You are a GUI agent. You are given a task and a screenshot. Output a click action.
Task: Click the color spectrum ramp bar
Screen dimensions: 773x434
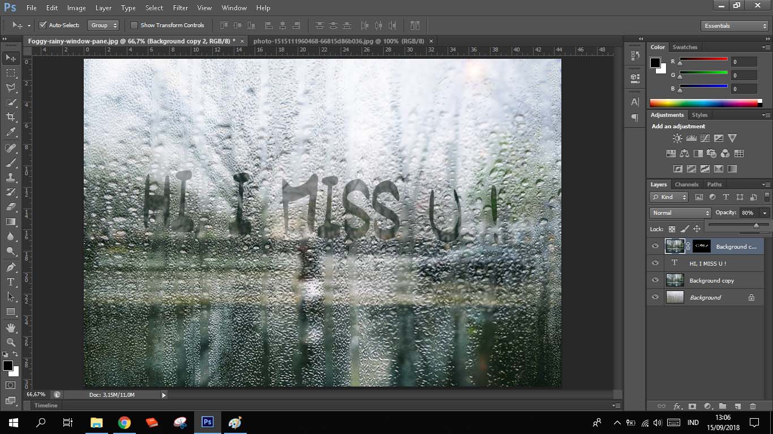703,103
